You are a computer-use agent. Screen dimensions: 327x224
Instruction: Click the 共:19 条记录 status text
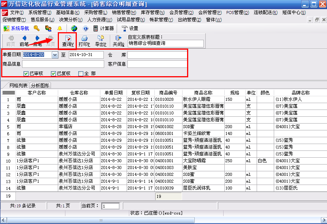click(23, 206)
